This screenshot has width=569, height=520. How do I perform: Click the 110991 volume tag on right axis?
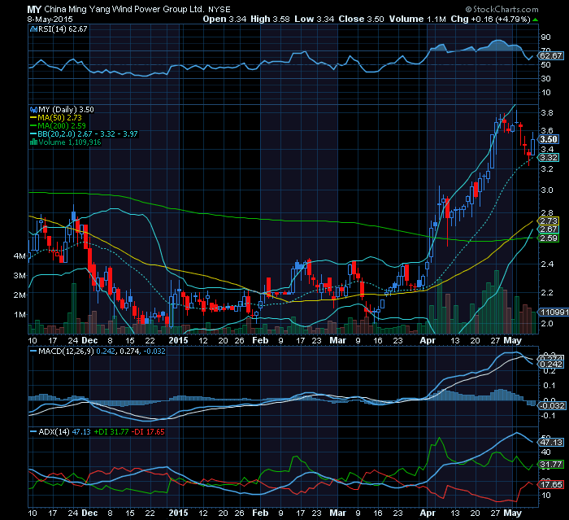(554, 312)
